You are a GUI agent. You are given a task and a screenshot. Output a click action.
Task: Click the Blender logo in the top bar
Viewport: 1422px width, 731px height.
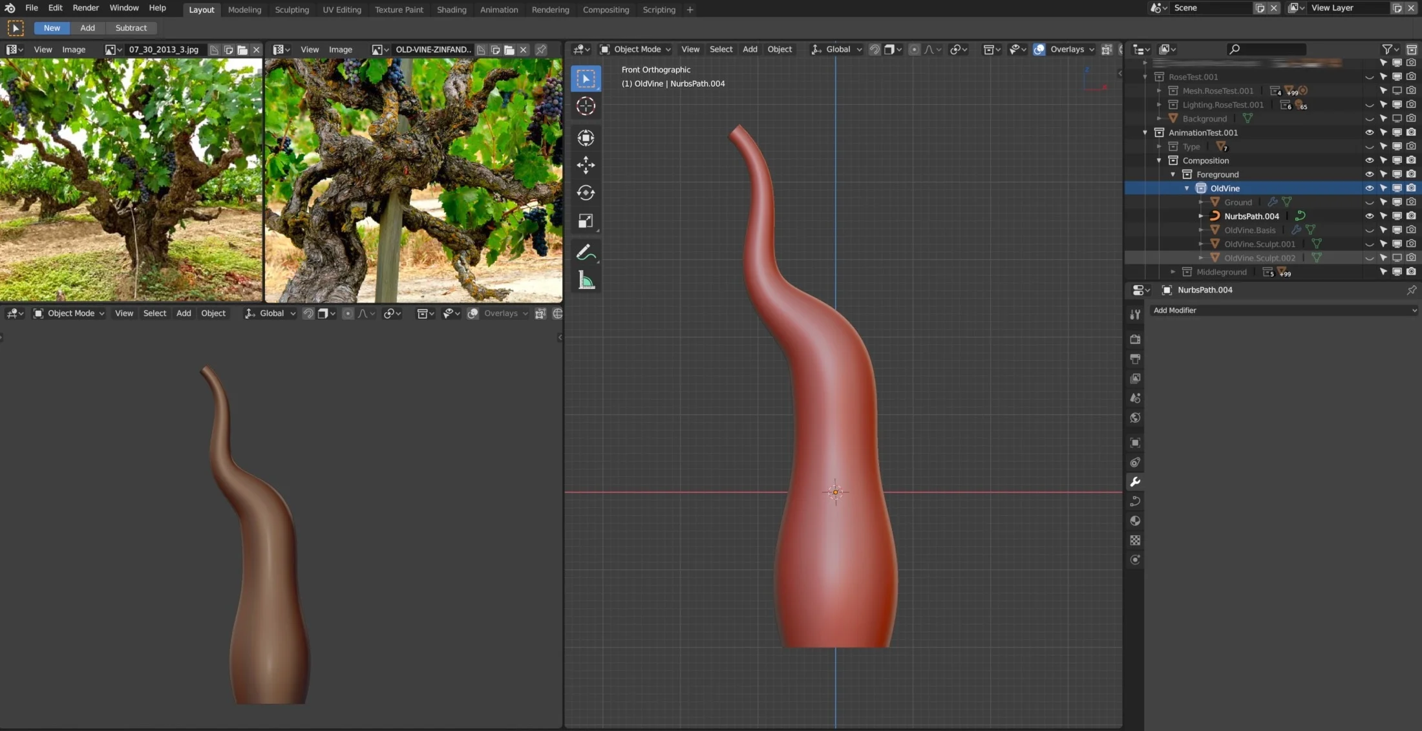point(10,8)
